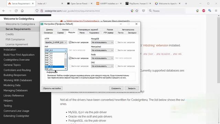
Task: Choose PHP_7.0 in the version list
Action: [x=54, y=58]
